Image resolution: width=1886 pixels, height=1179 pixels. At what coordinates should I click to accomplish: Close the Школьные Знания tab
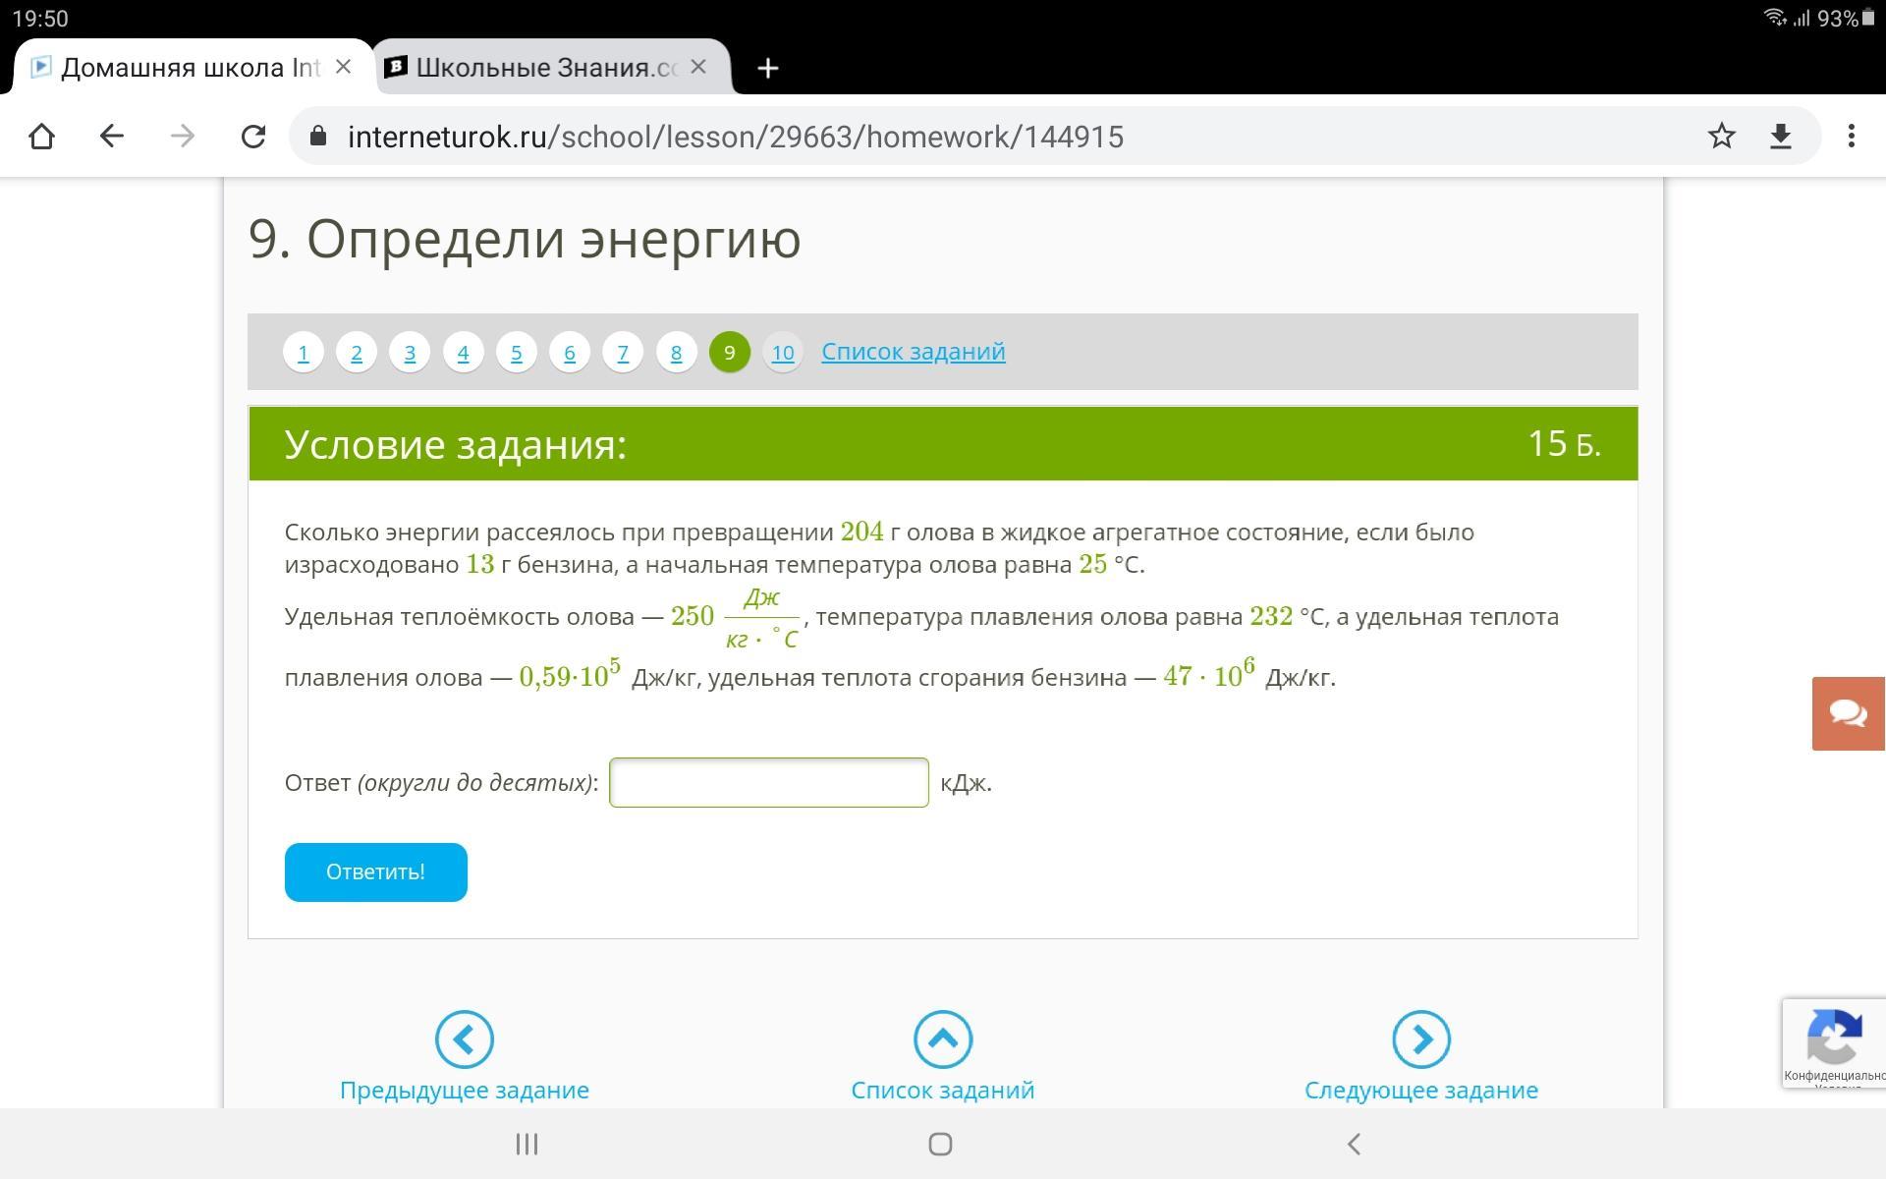pos(698,68)
